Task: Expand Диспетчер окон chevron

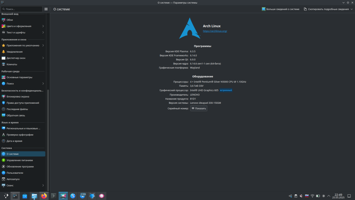Action: pos(43,58)
